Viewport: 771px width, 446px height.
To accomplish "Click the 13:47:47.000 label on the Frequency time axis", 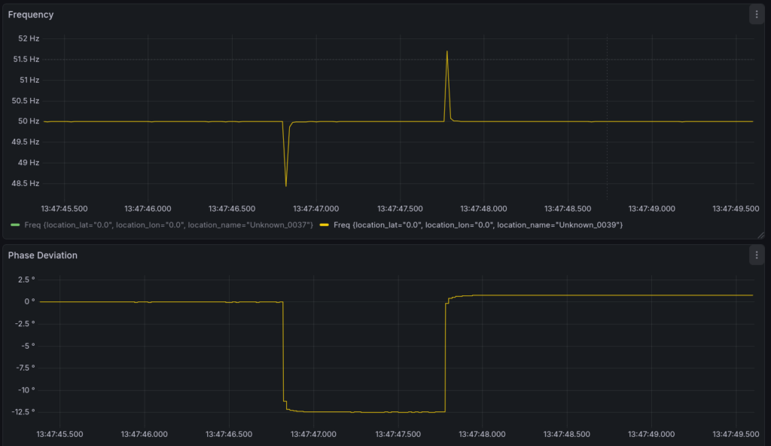I will [x=315, y=209].
